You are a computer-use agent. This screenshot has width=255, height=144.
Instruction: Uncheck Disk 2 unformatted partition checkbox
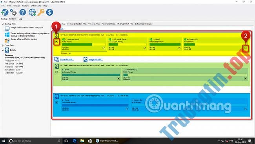point(118,78)
